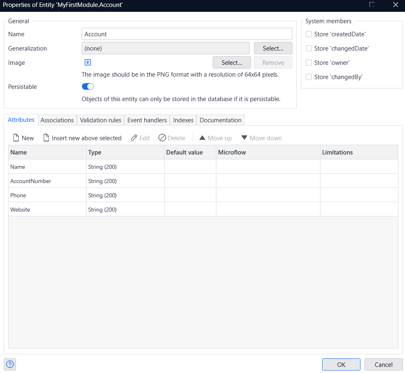
Task: Select the AccountNumber attribute row
Action: [31, 181]
